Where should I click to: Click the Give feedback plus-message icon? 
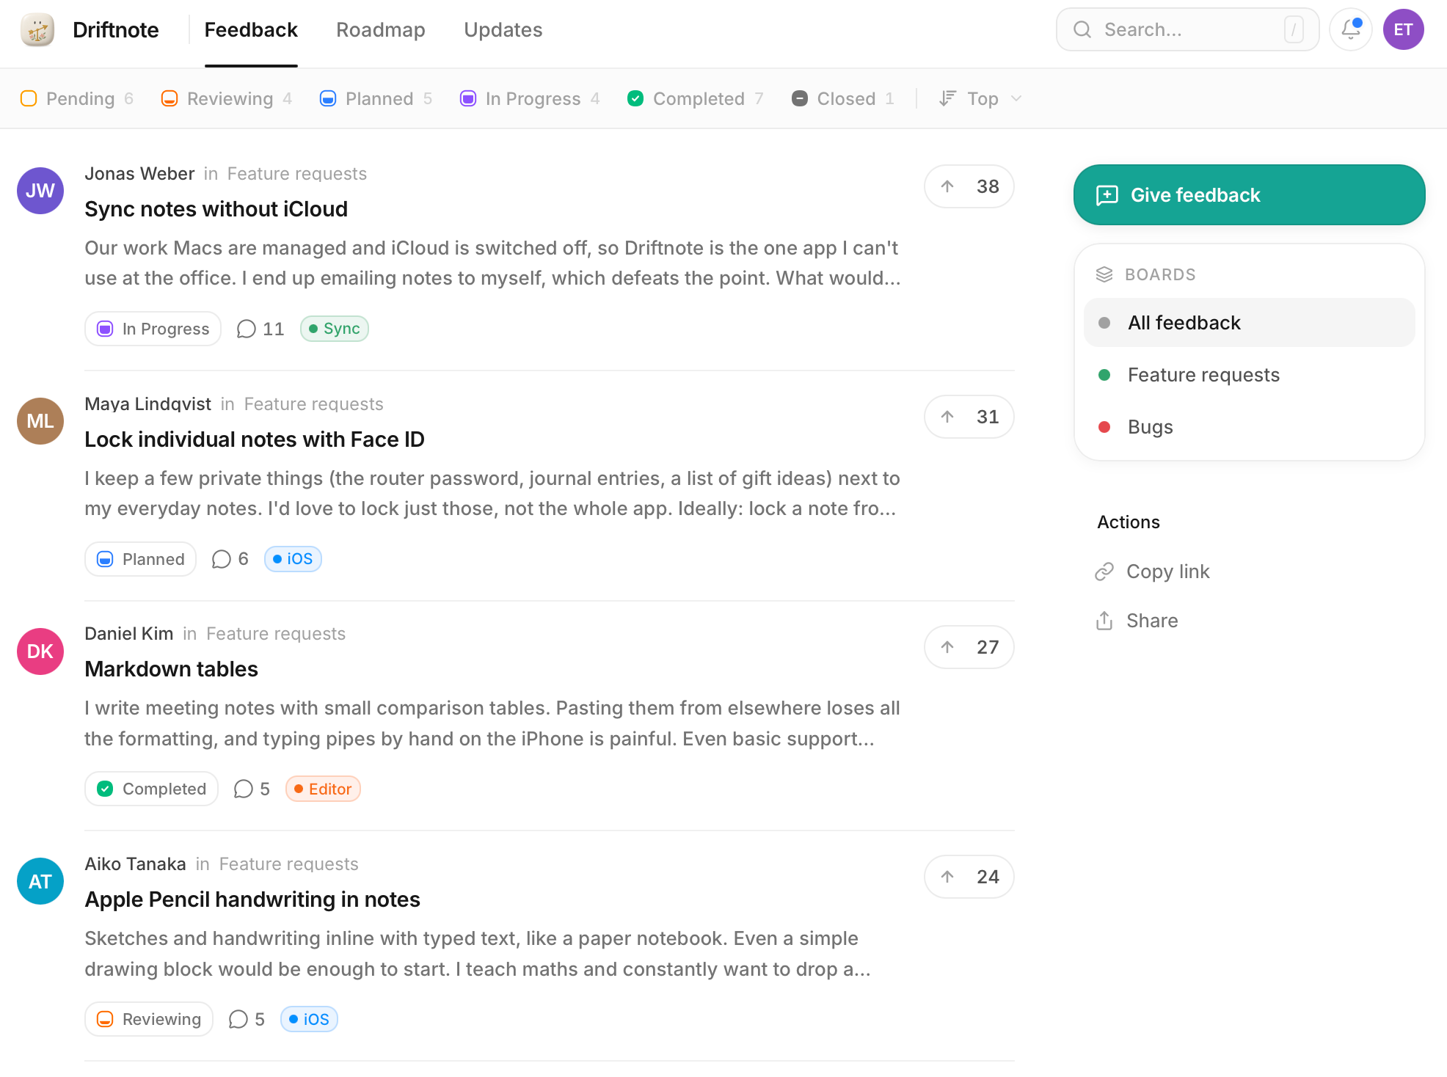pos(1107,195)
